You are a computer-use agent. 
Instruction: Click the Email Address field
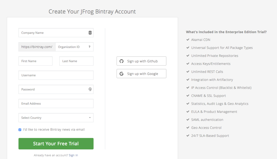pyautogui.click(x=56, y=104)
